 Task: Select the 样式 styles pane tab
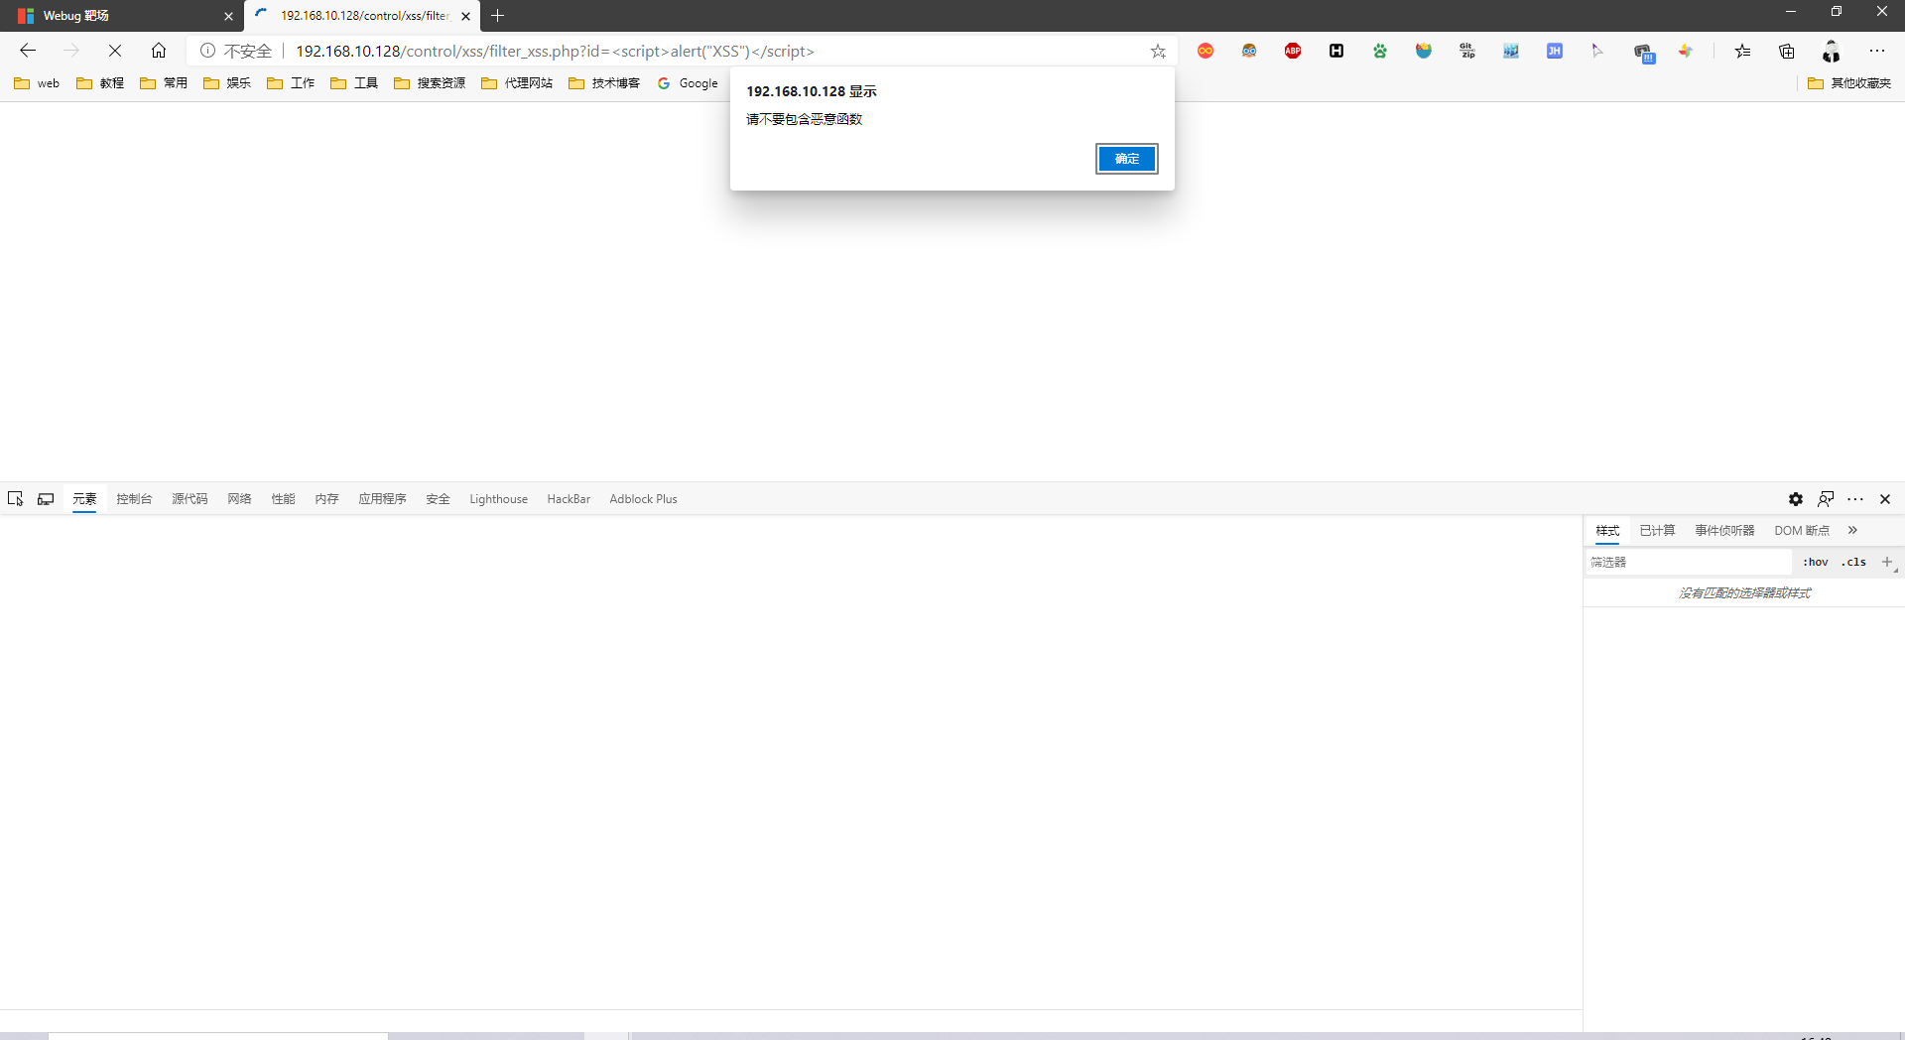(1607, 531)
